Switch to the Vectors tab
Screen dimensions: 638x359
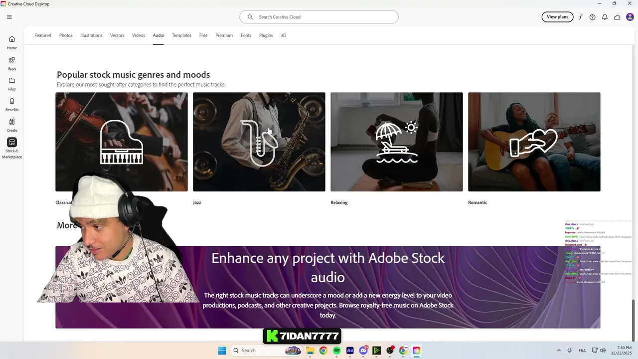tap(117, 35)
